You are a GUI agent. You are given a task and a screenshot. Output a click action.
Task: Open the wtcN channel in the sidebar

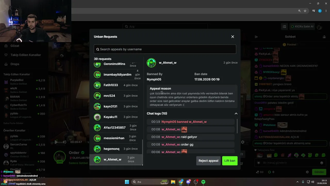tap(24, 90)
